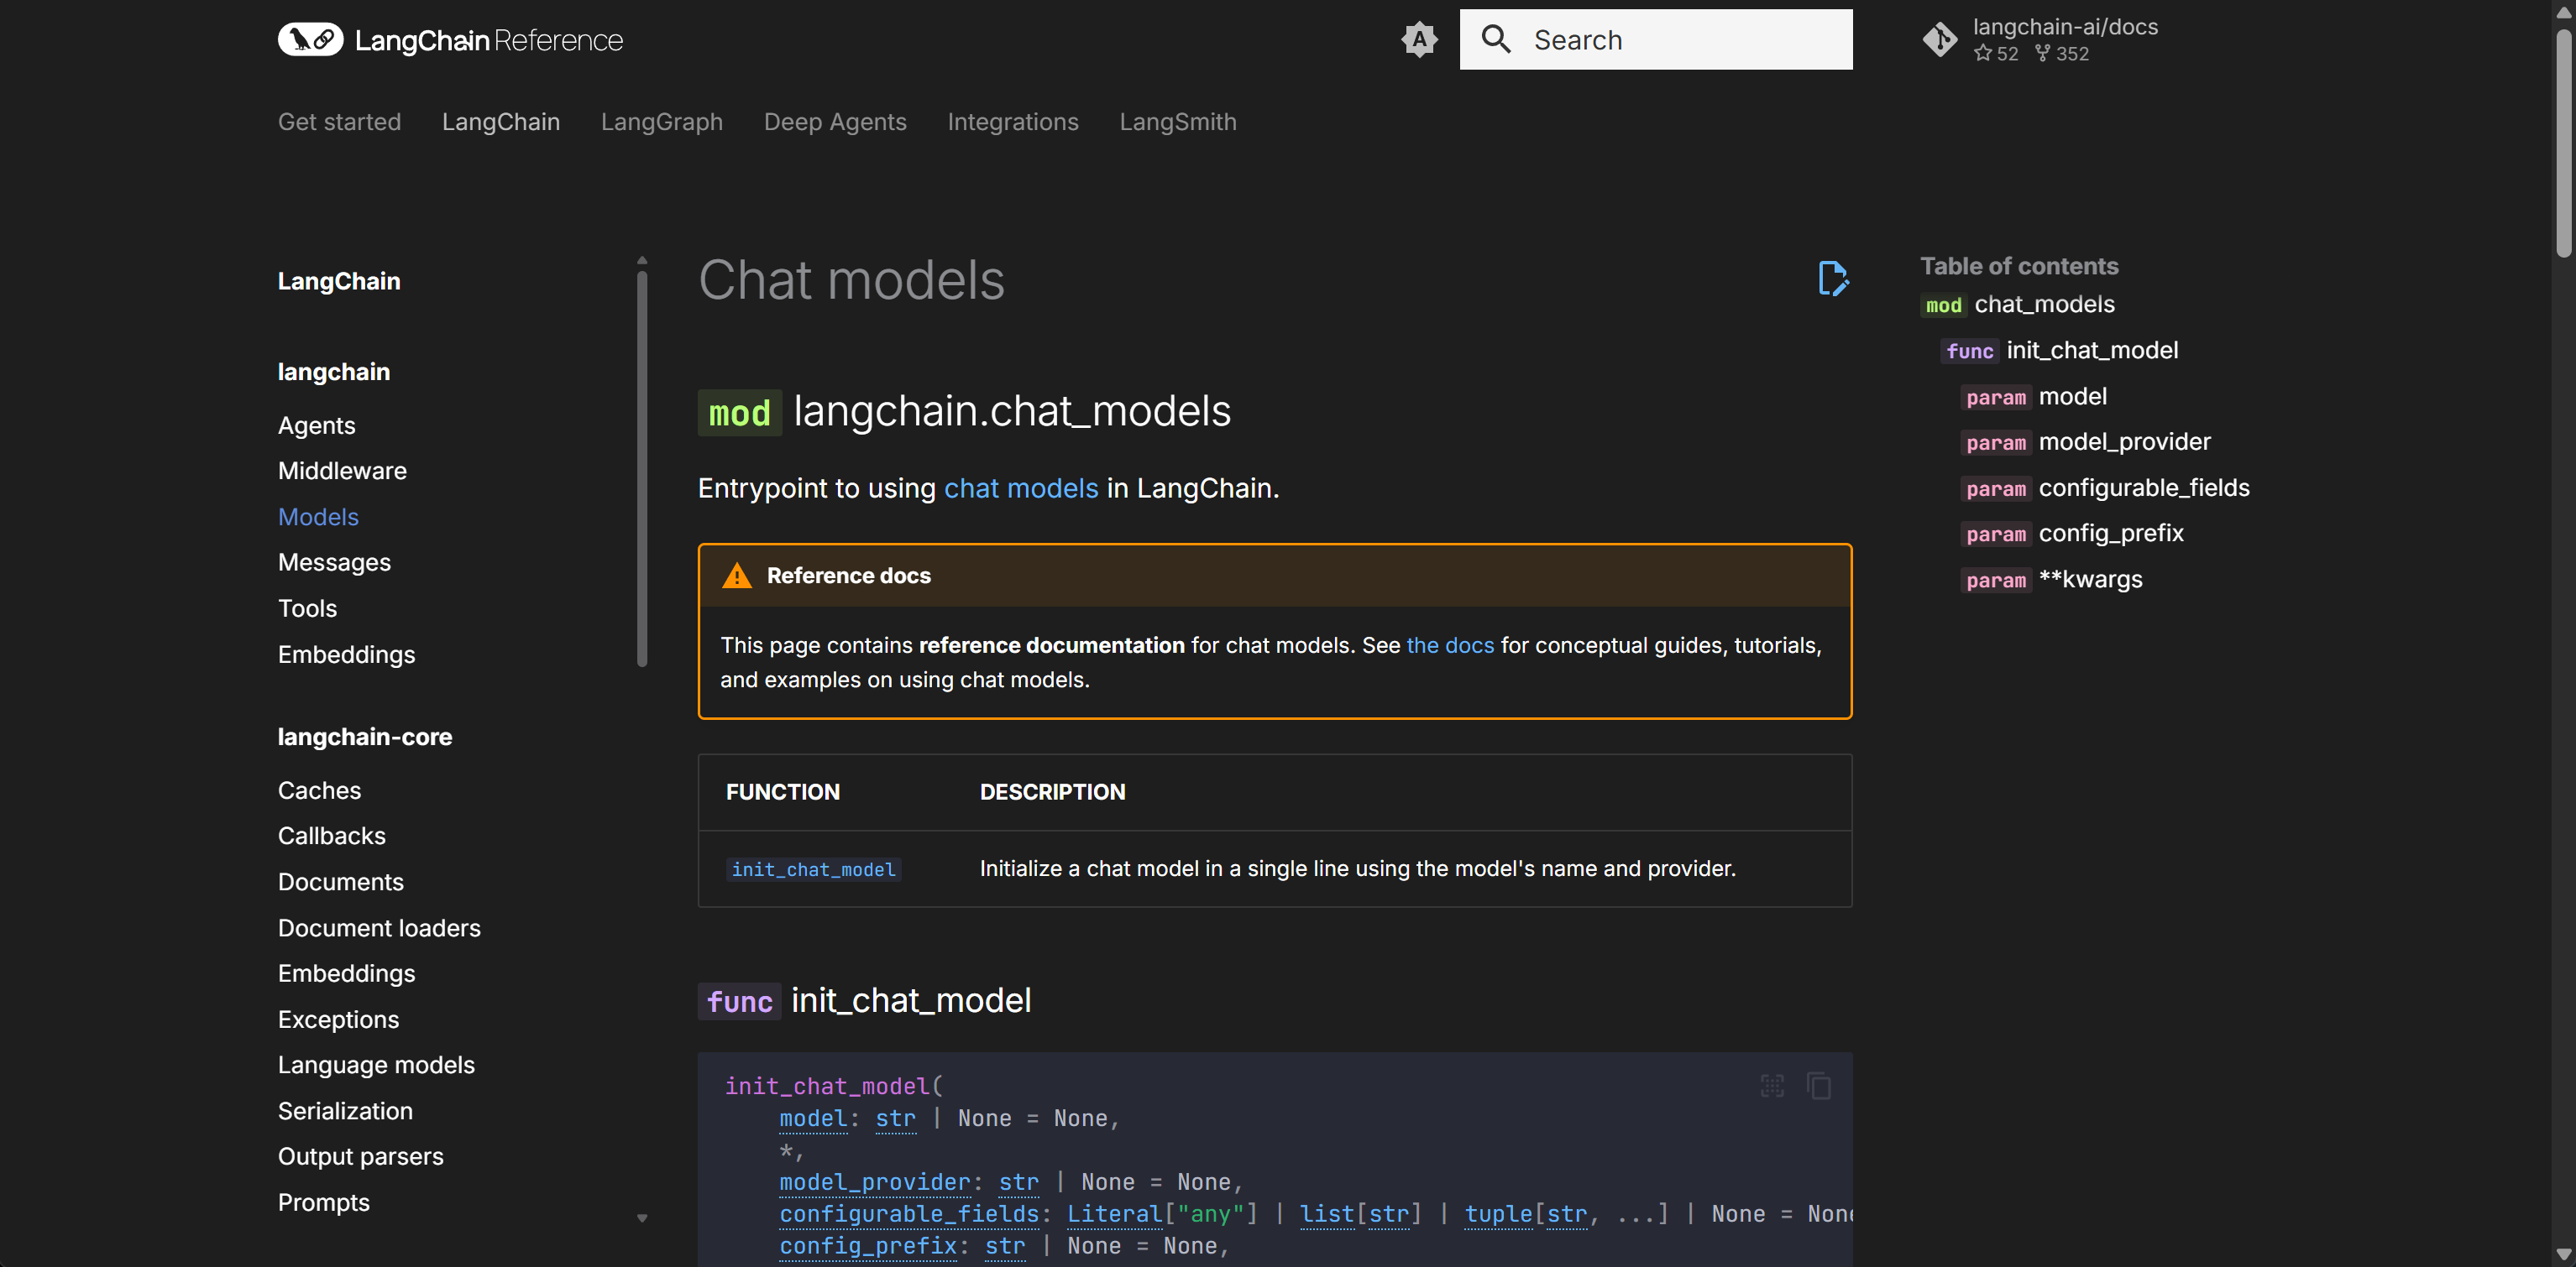The width and height of the screenshot is (2576, 1267).
Task: Click the 'tuple' type in code signature
Action: (1498, 1214)
